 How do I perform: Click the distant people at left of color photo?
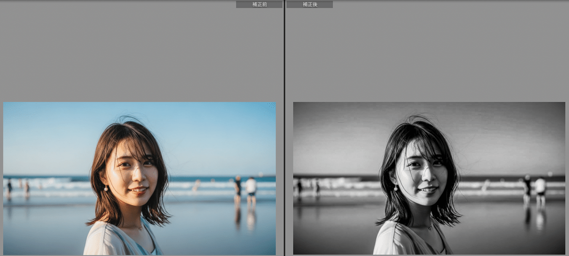pos(9,187)
